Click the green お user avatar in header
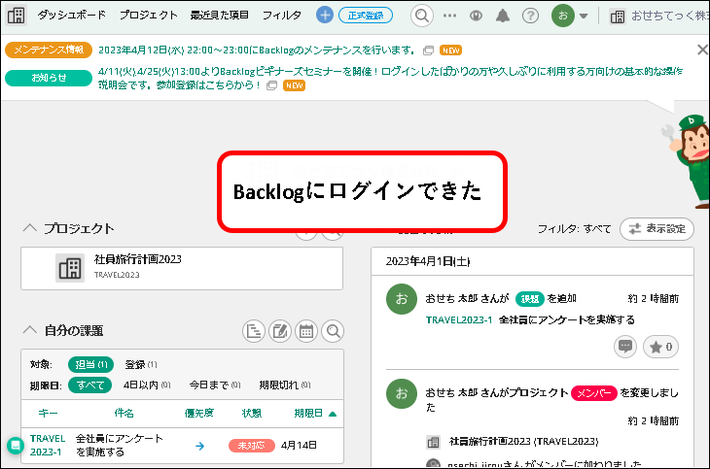Viewport: 710px width, 469px height. pyautogui.click(x=563, y=16)
